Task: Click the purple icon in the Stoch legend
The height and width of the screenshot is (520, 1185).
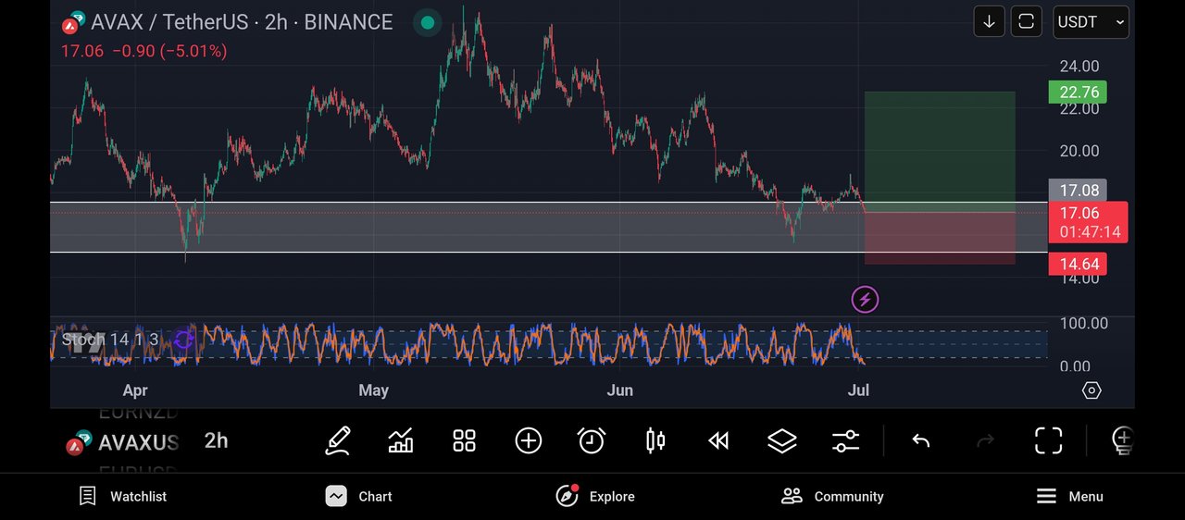Action: (183, 340)
